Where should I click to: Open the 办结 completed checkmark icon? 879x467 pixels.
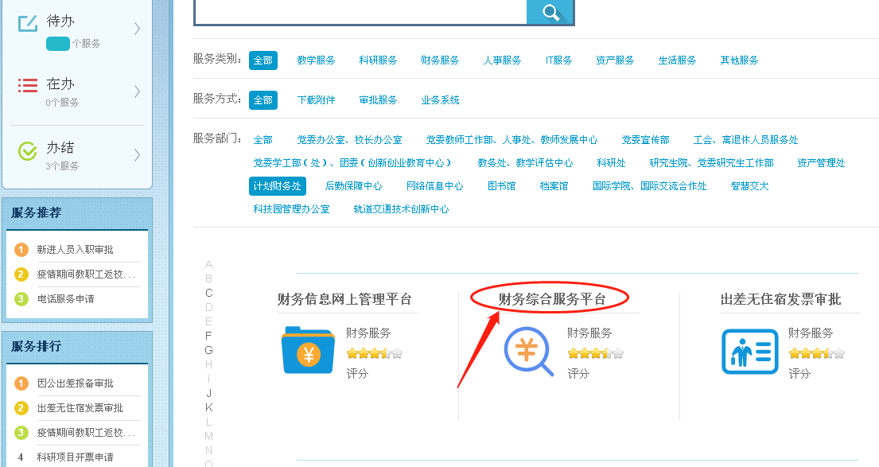(x=28, y=151)
